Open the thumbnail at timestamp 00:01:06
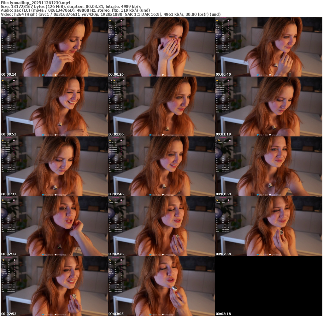The image size is (323, 316). 161,106
